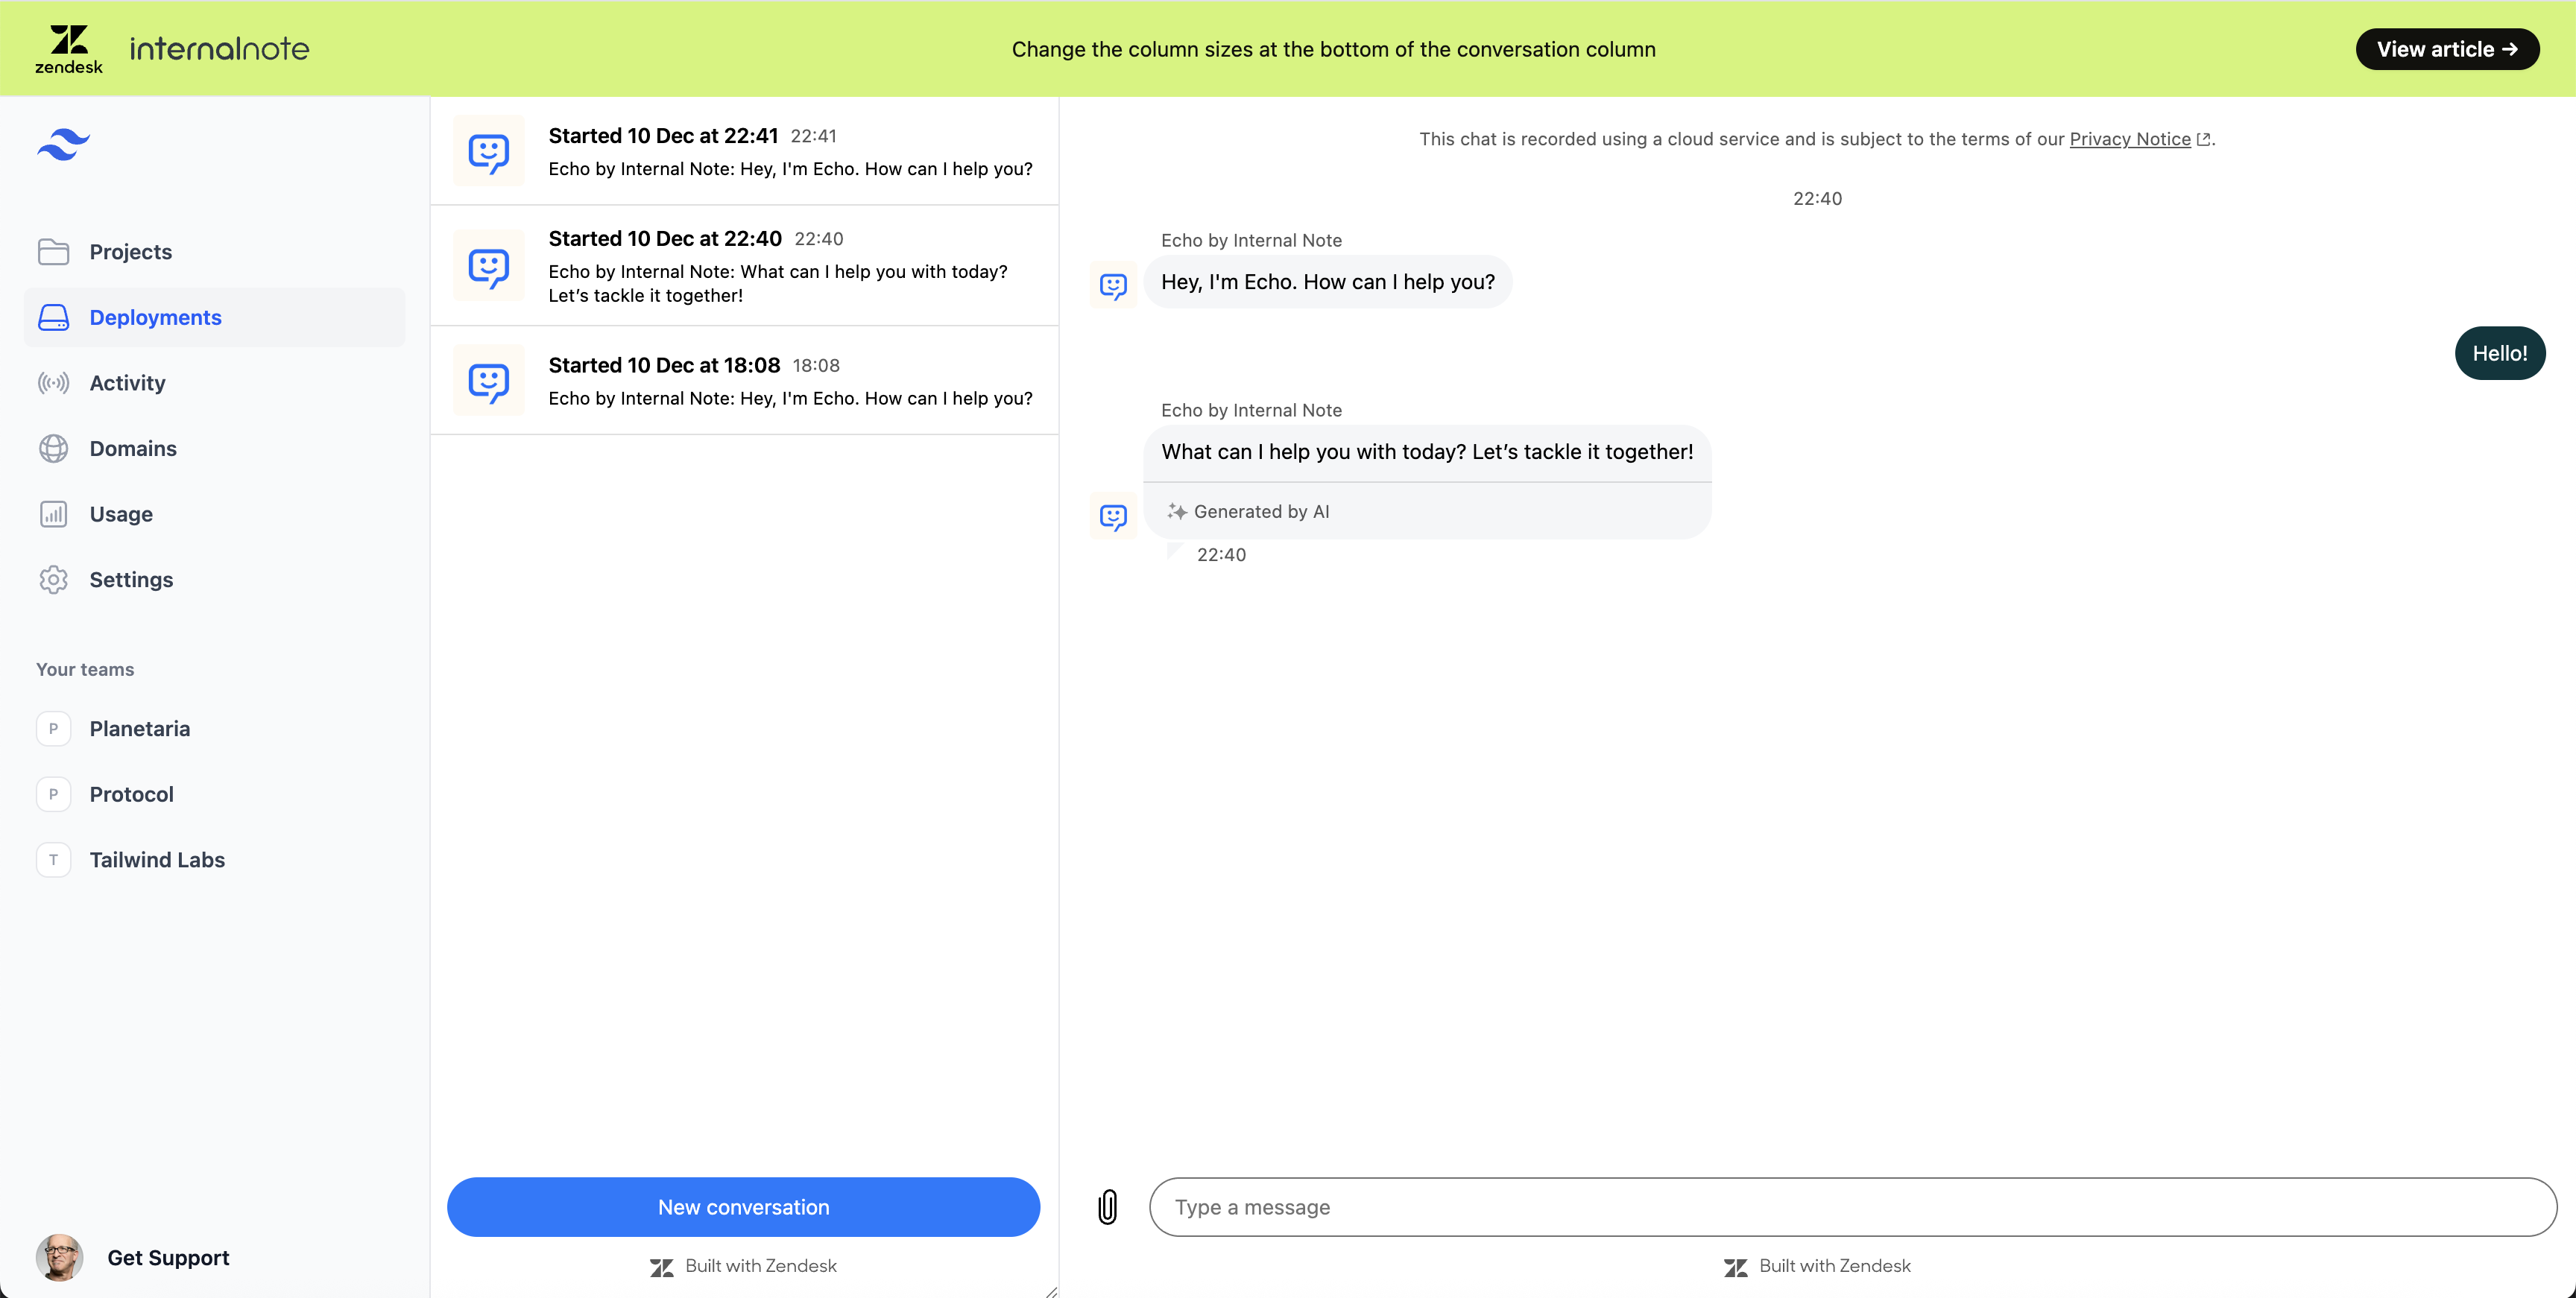The height and width of the screenshot is (1298, 2576).
Task: Click the Settings gear icon
Action: click(x=53, y=580)
